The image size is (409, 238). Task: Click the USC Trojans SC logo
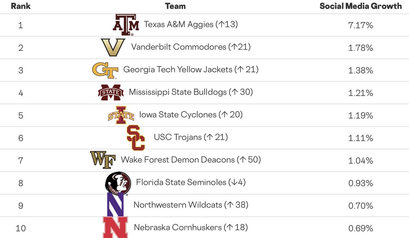(136, 138)
